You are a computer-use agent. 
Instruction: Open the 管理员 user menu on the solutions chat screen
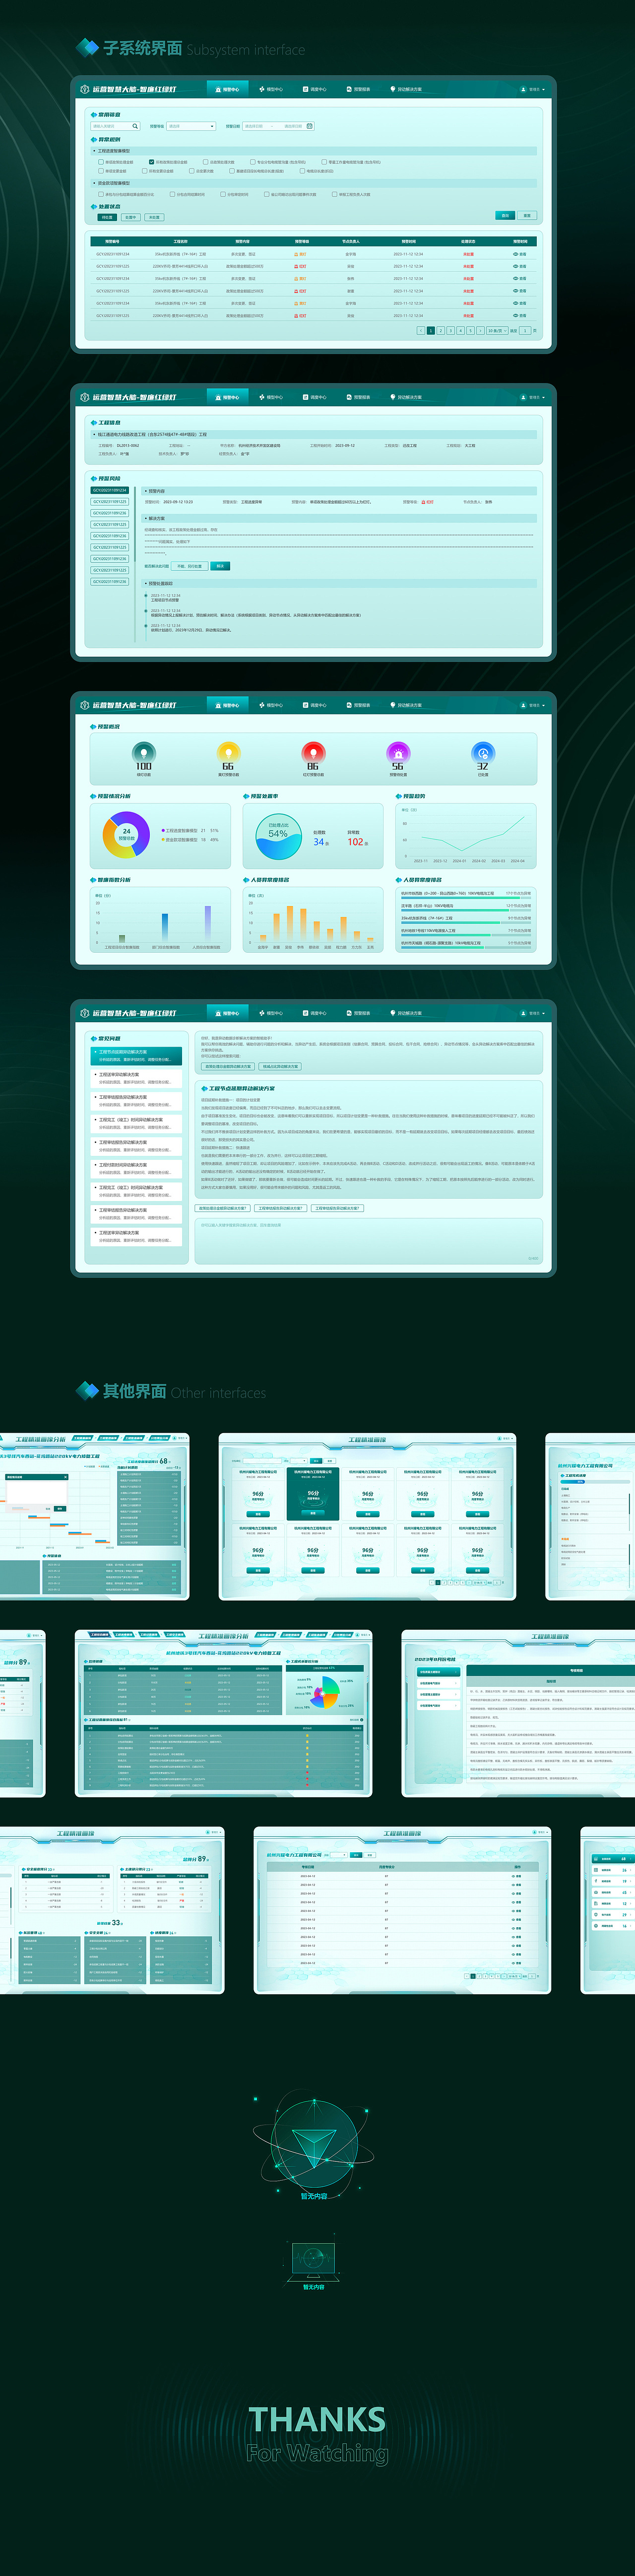[531, 1013]
